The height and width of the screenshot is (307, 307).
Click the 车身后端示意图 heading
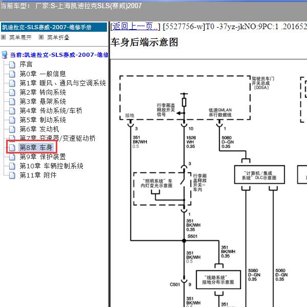(x=144, y=42)
